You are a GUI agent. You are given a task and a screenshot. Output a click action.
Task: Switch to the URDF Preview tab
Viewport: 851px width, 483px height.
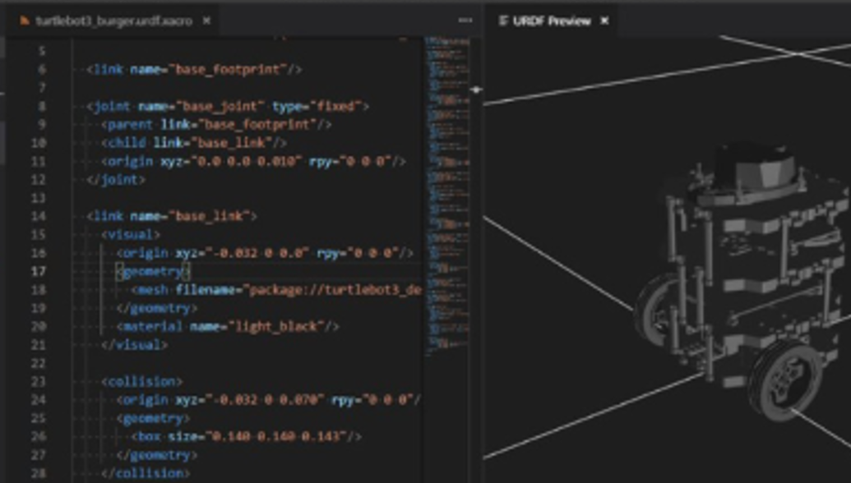click(552, 21)
